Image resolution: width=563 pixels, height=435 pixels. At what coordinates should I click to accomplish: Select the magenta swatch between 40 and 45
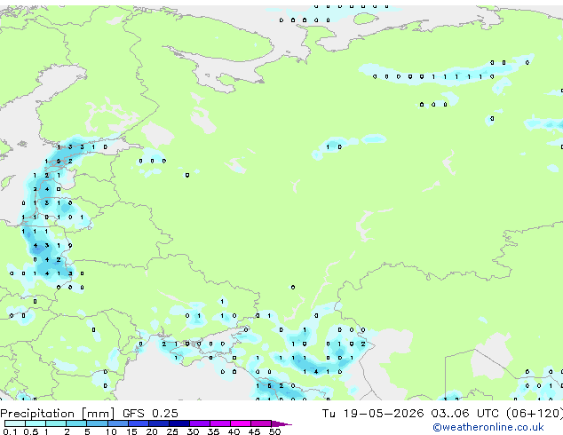tap(241, 423)
